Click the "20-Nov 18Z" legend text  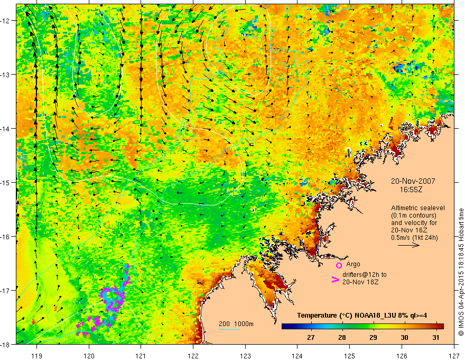tap(360, 282)
